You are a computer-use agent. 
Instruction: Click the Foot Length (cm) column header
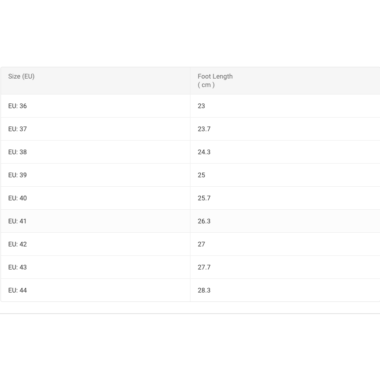pyautogui.click(x=215, y=80)
